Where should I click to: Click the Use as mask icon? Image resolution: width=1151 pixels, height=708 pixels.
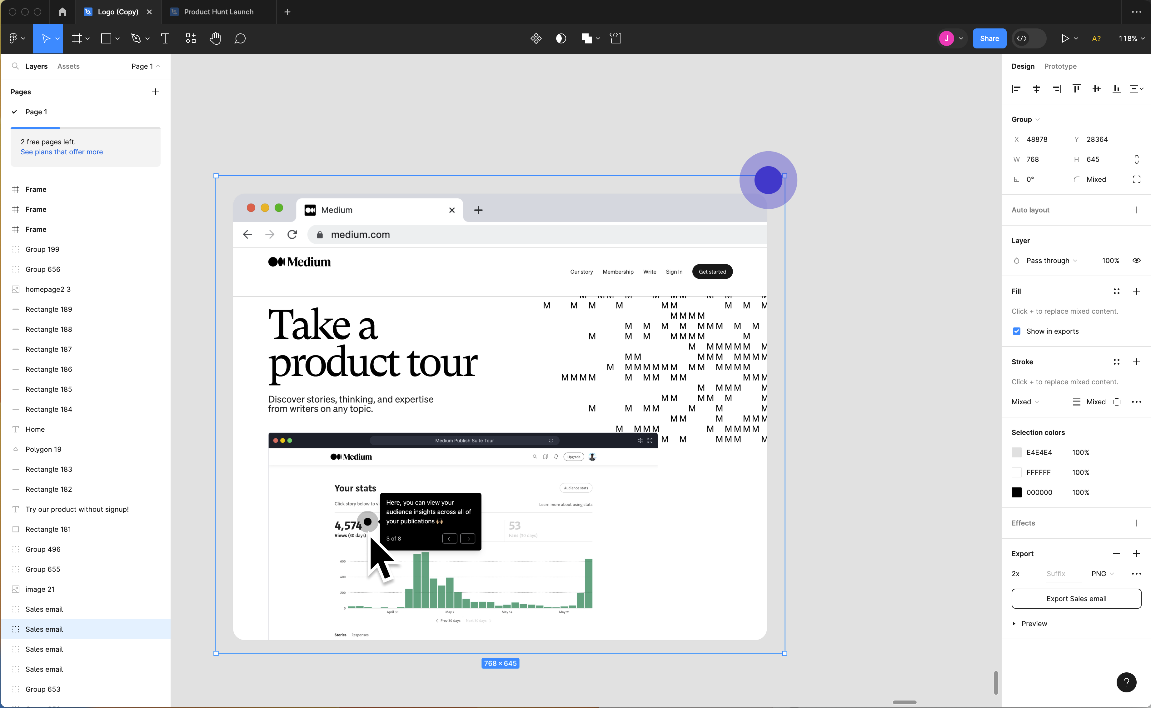click(561, 38)
